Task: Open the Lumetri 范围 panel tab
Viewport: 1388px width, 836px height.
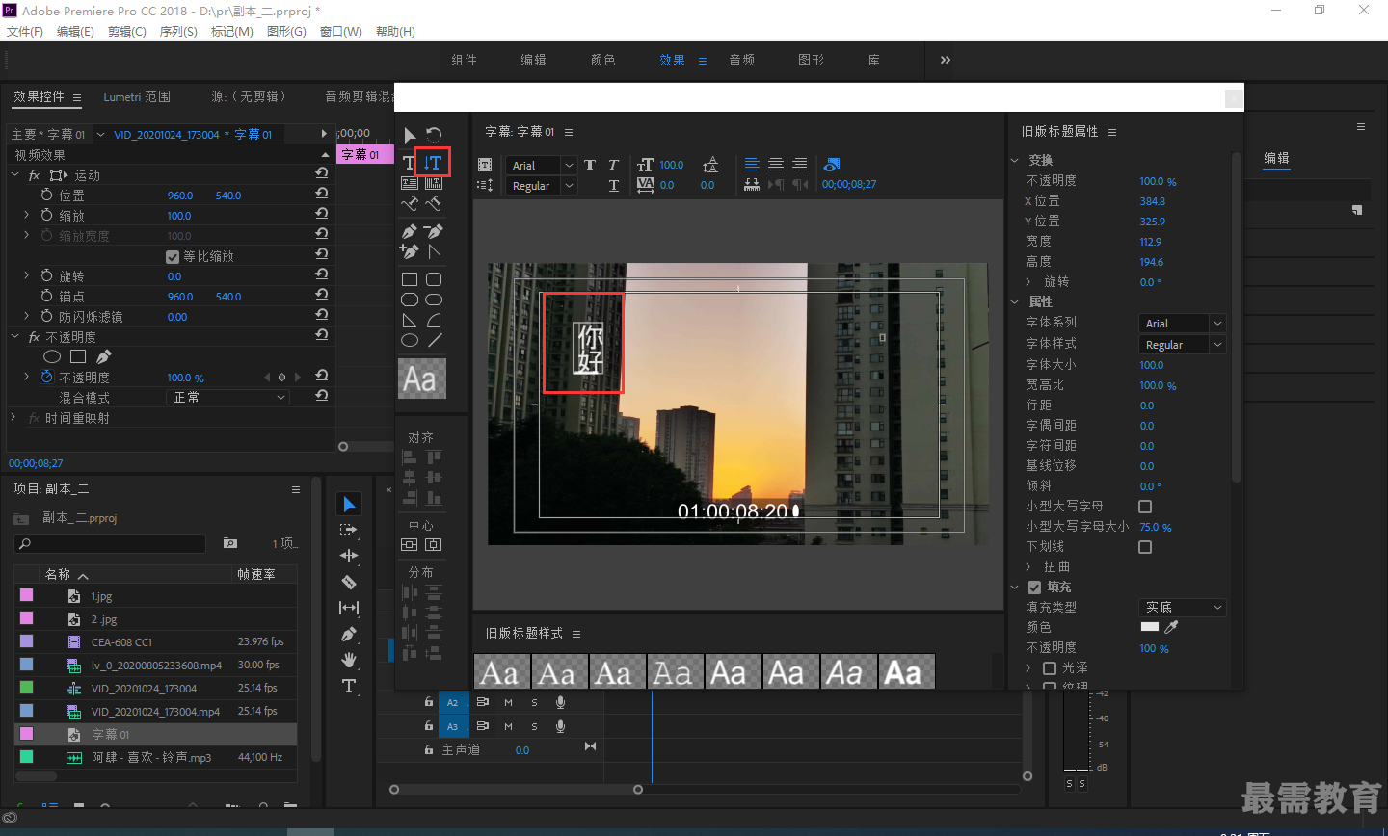Action: tap(137, 96)
